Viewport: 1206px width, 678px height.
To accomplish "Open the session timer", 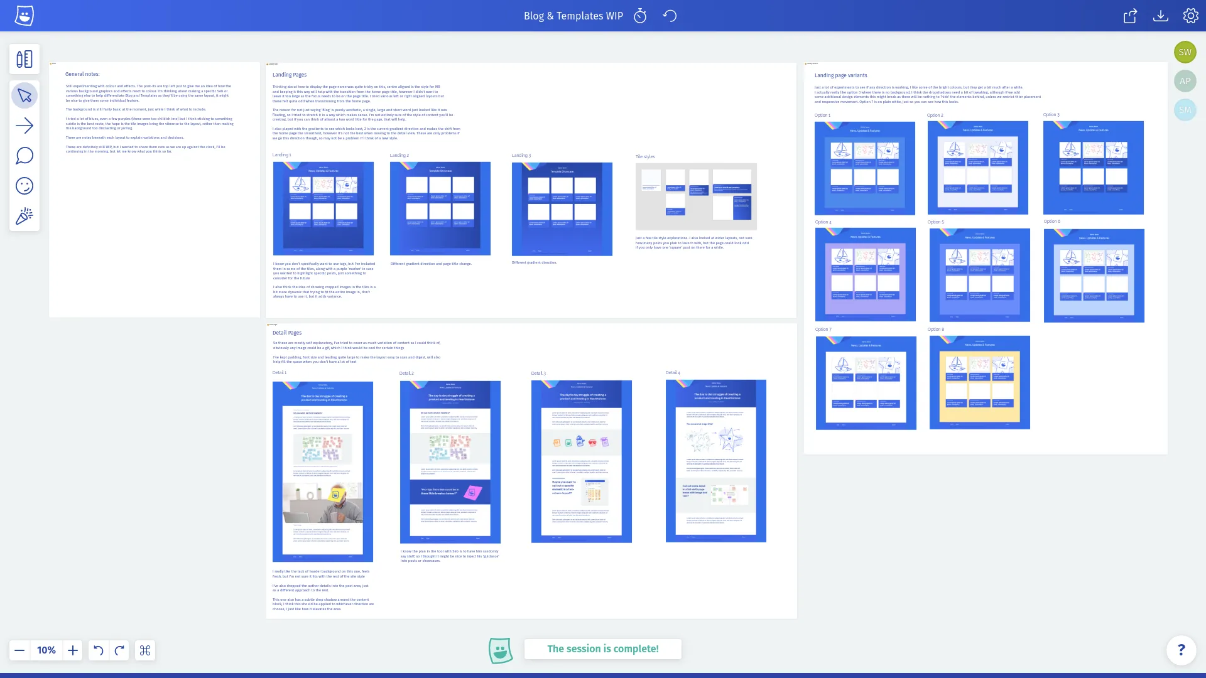I will point(640,16).
